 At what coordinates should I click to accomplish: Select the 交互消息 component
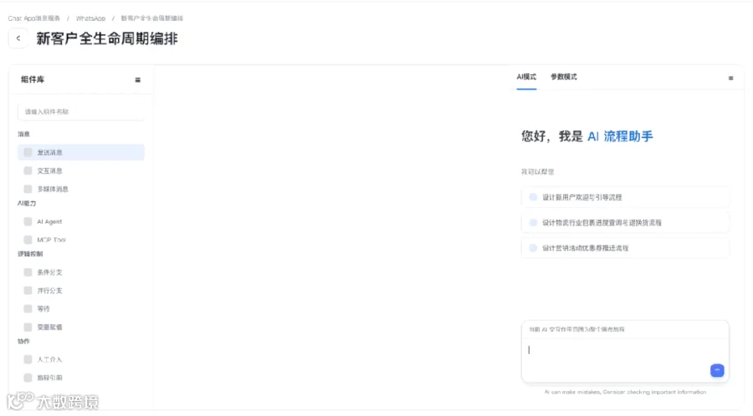pos(80,170)
